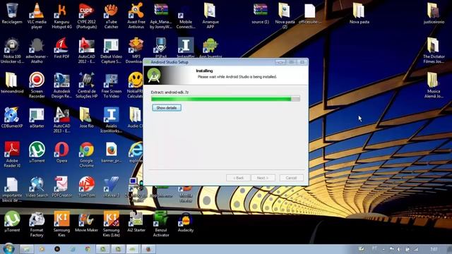Viewport: 452px width, 254px height.
Task: Select the AutoCAD 2012 shortcut
Action: coord(86,51)
